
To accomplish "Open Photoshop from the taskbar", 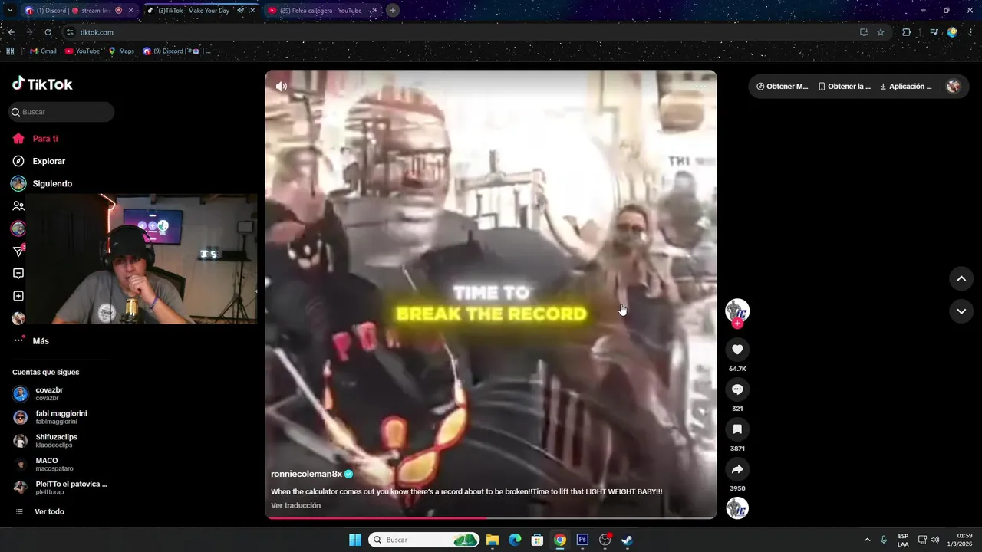I will (582, 540).
